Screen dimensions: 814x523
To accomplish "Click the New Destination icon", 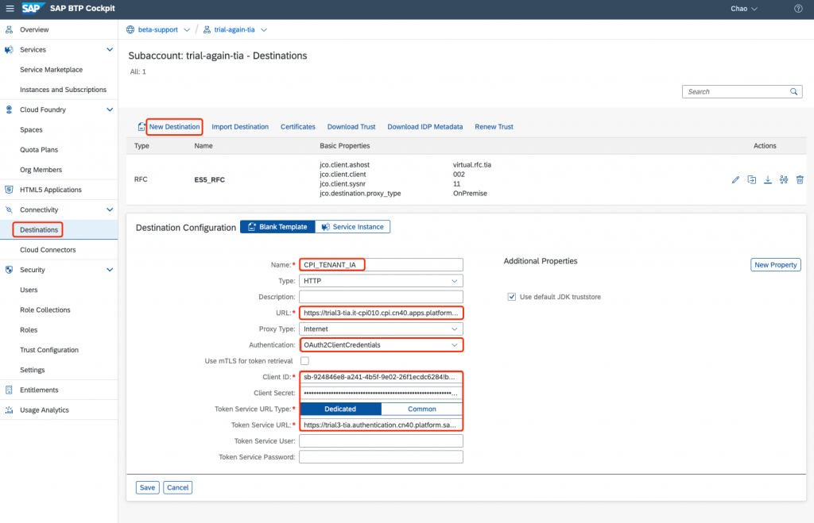I will coord(141,127).
